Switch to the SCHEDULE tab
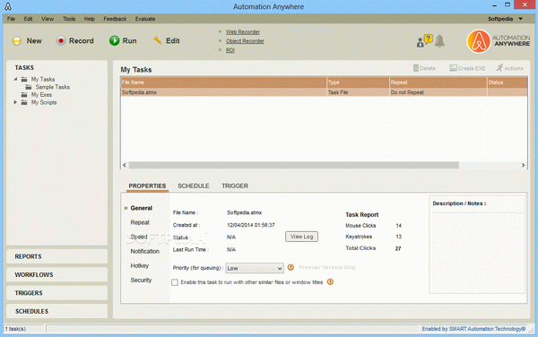The height and width of the screenshot is (337, 538). [194, 186]
